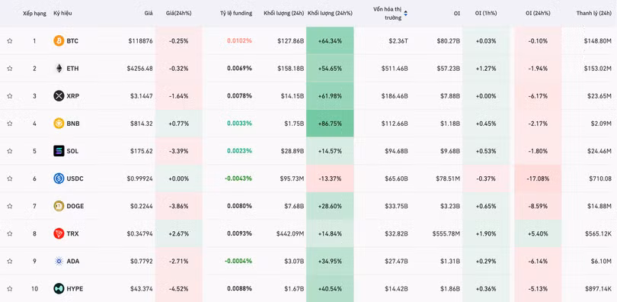Toggle the SOL favorite star
This screenshot has height=302, width=617.
(x=9, y=151)
